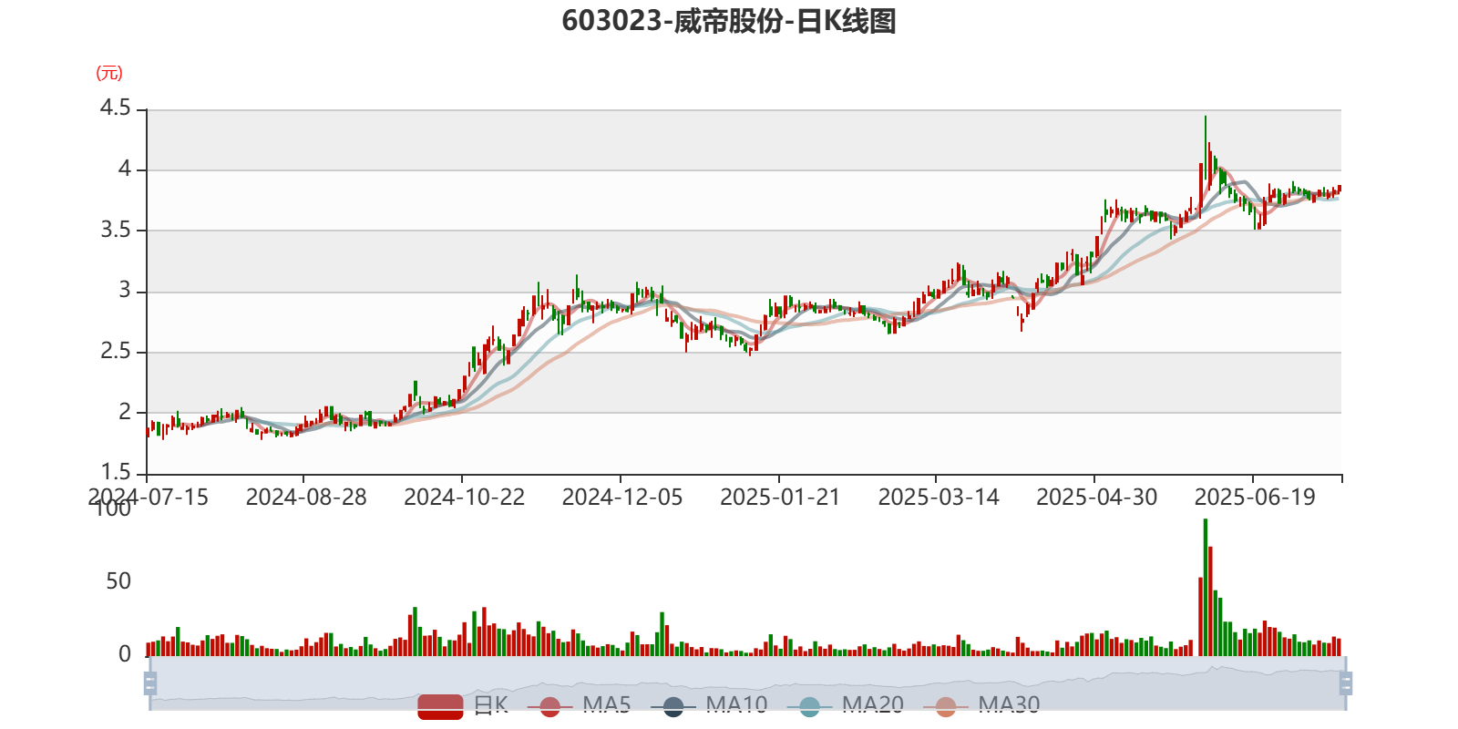Click the 2024-10-22 date axis label
The height and width of the screenshot is (729, 1458).
(465, 498)
